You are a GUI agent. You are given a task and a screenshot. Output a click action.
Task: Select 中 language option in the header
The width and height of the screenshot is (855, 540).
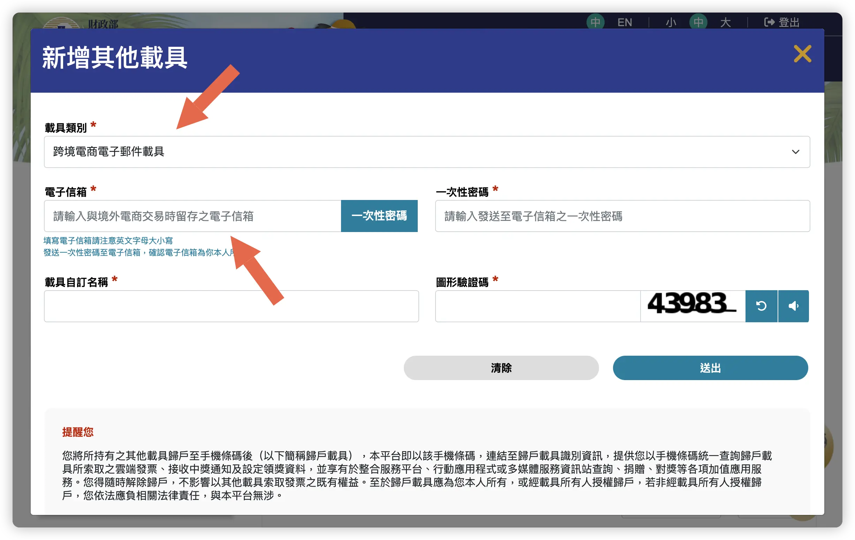coord(595,22)
